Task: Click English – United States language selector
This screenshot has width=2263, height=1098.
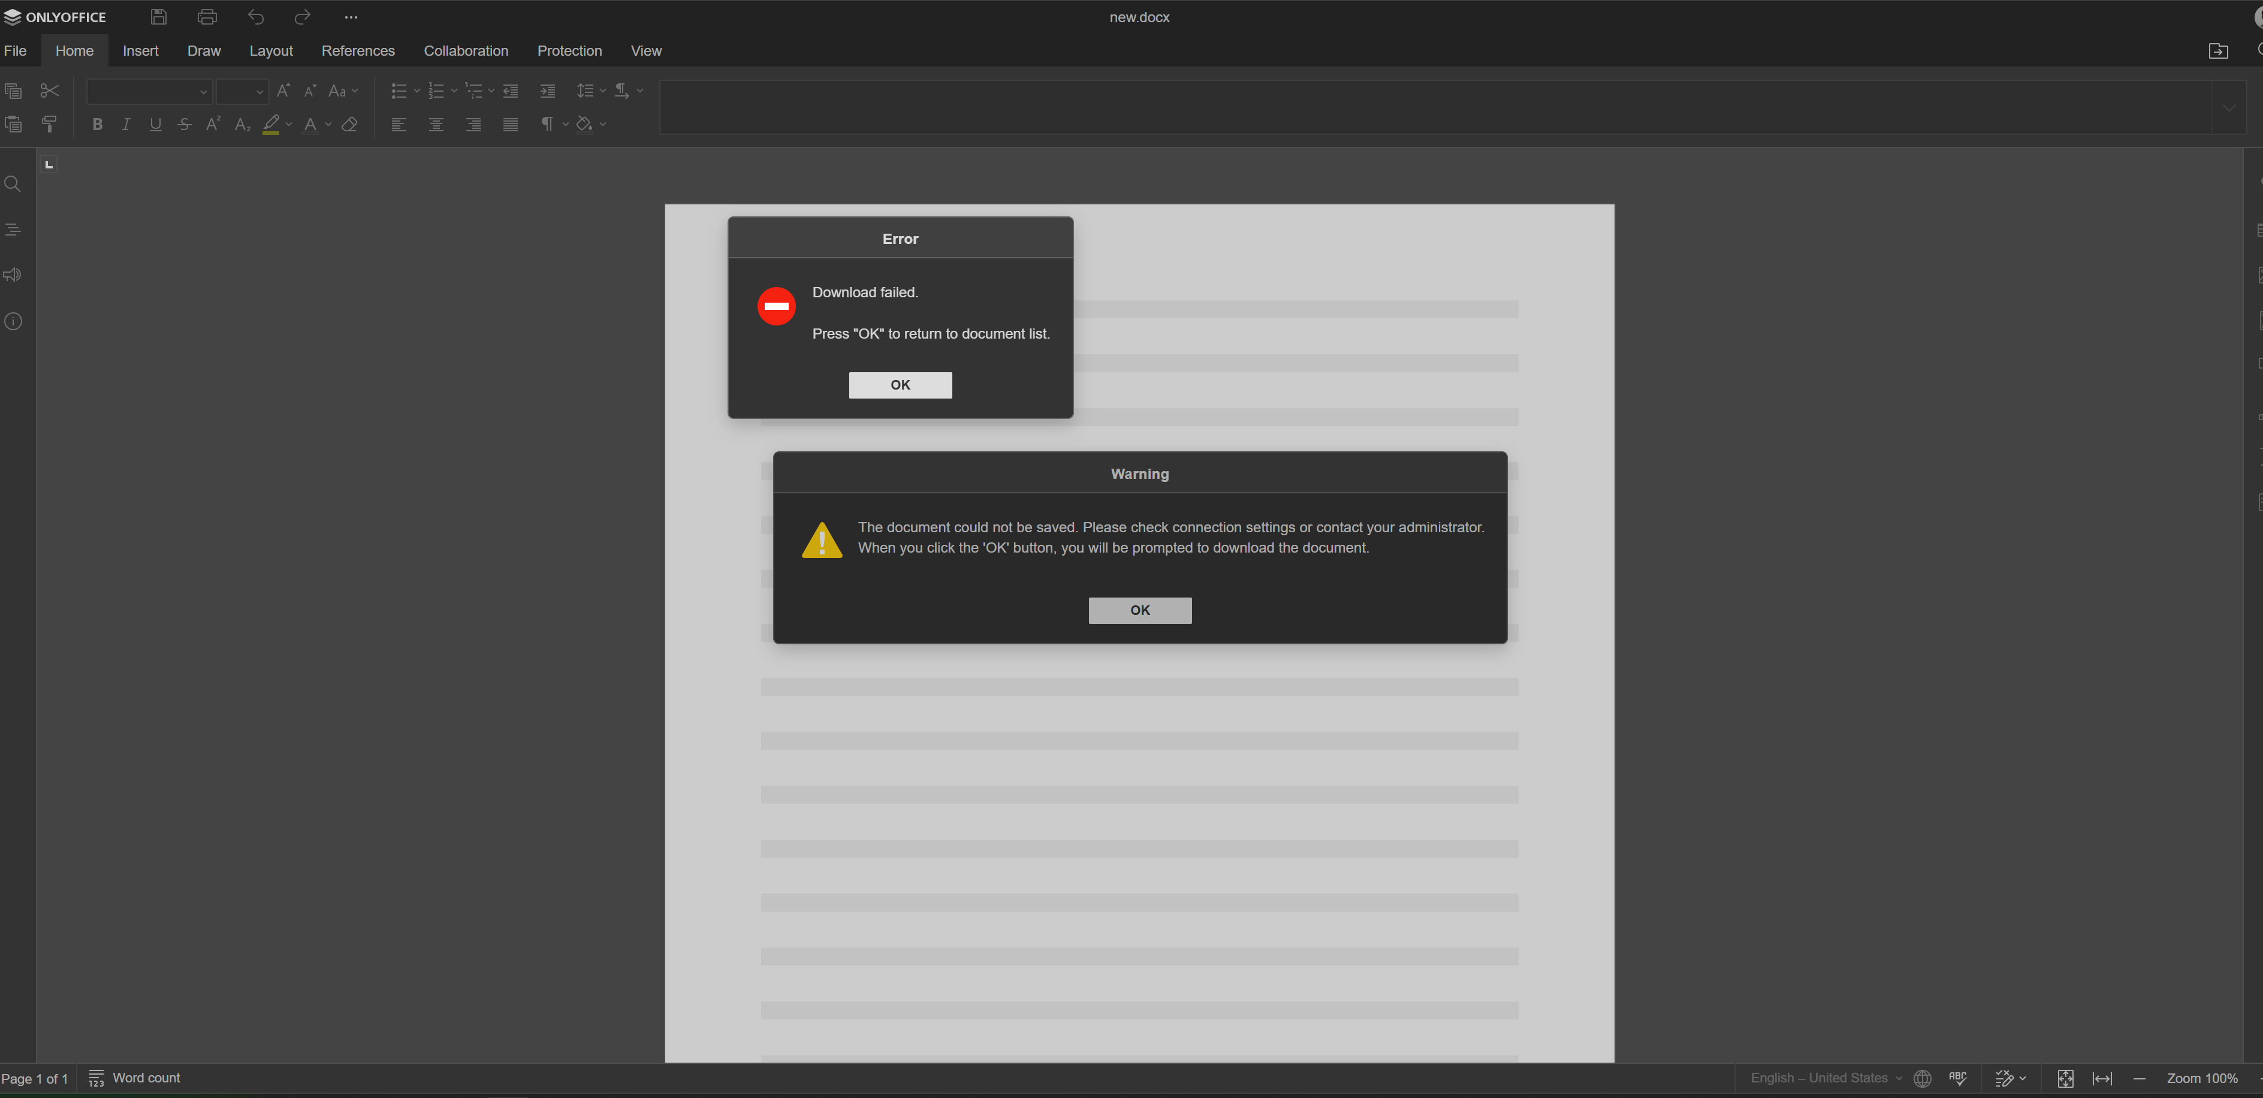Action: [x=1826, y=1078]
